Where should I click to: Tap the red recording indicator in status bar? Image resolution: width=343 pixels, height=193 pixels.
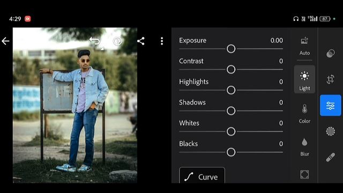click(x=27, y=19)
